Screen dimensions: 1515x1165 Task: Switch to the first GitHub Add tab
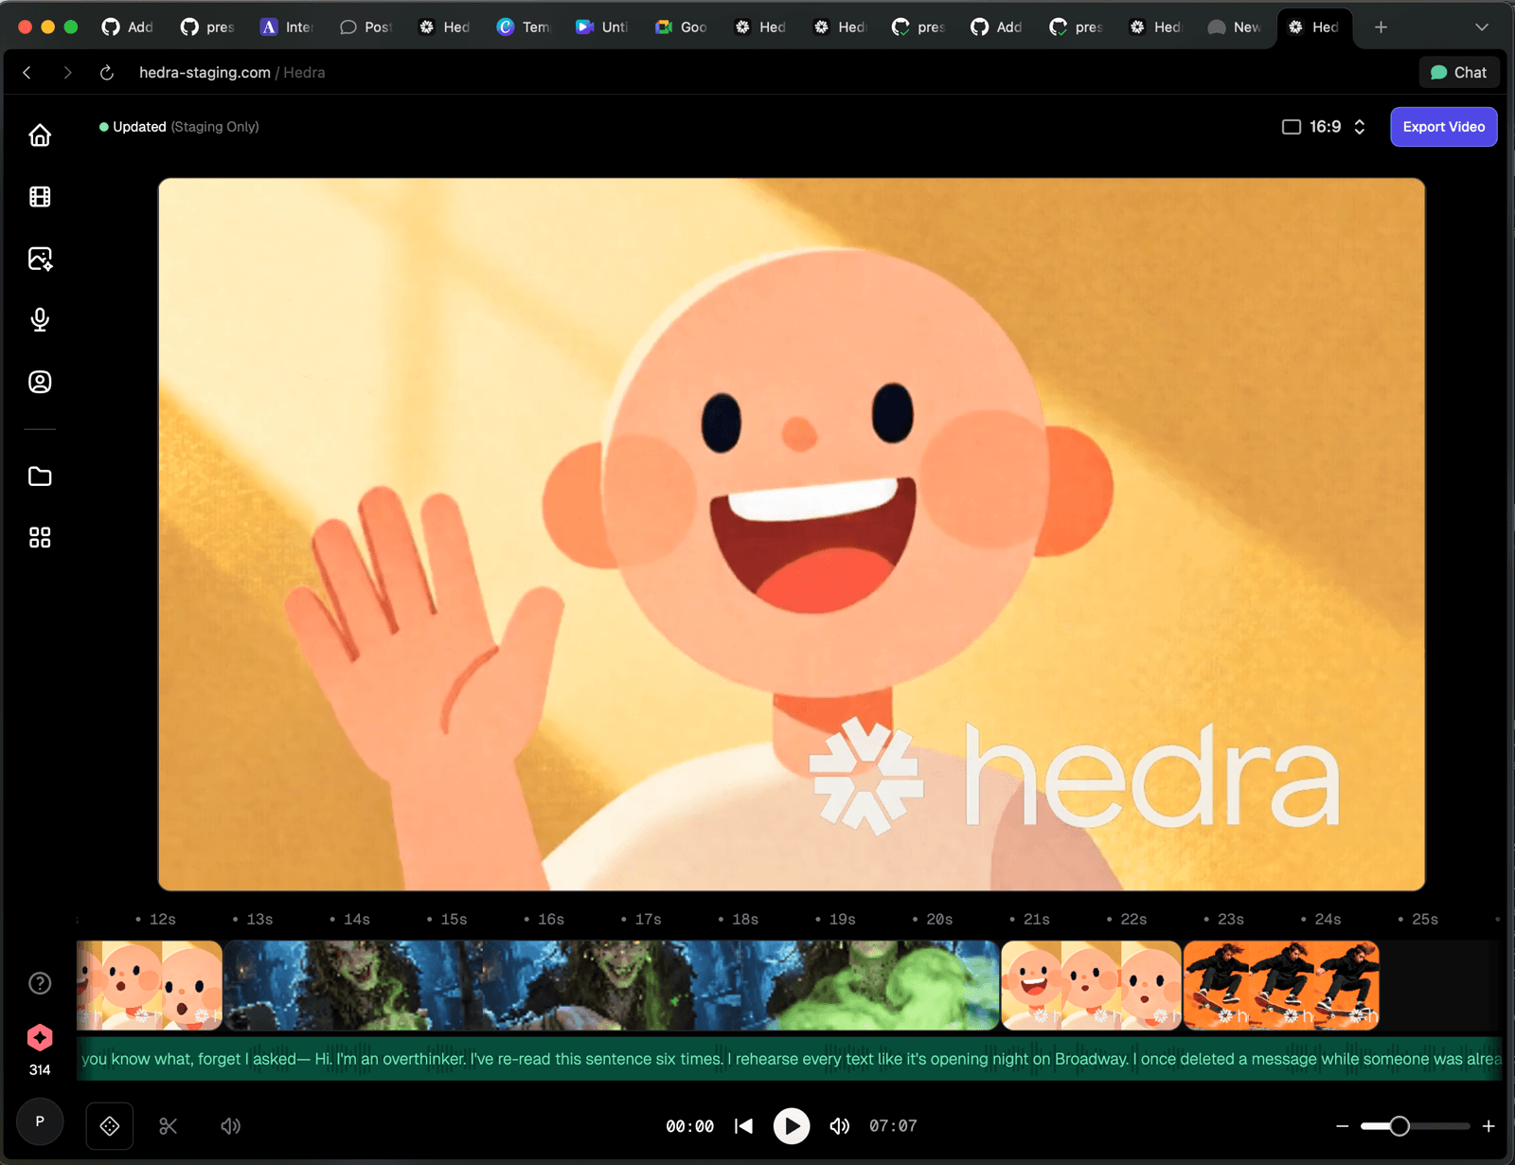pos(128,27)
